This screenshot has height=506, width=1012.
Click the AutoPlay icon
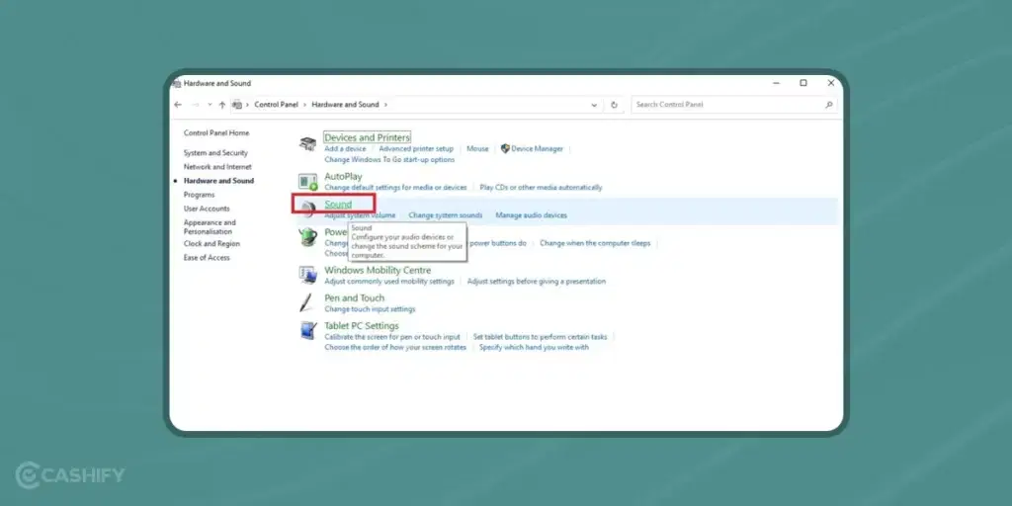click(308, 182)
